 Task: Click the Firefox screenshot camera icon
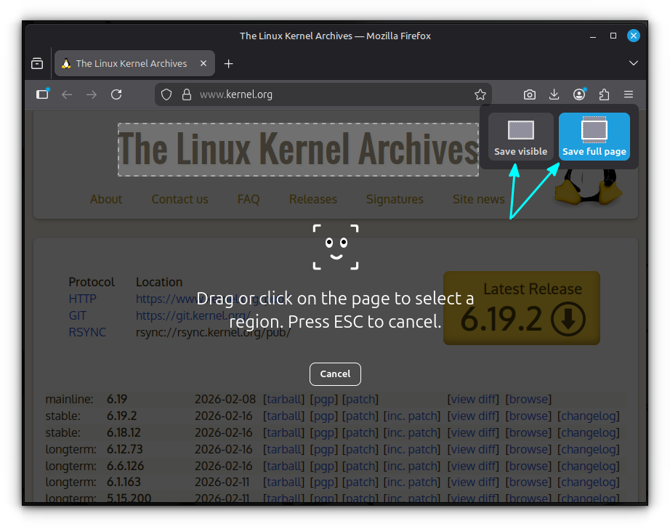530,94
